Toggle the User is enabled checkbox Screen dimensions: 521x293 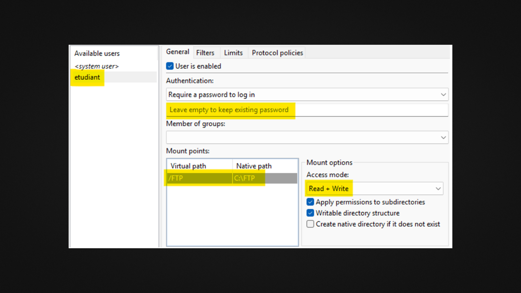coord(170,66)
